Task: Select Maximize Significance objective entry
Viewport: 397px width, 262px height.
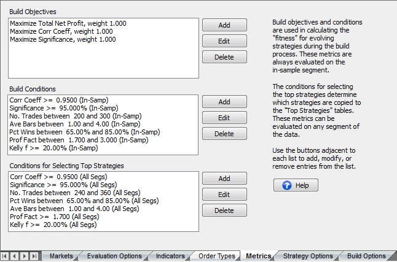Action: coord(63,39)
